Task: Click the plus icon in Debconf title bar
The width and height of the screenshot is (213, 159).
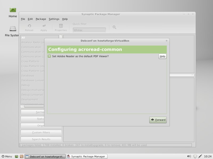Action: (167, 41)
